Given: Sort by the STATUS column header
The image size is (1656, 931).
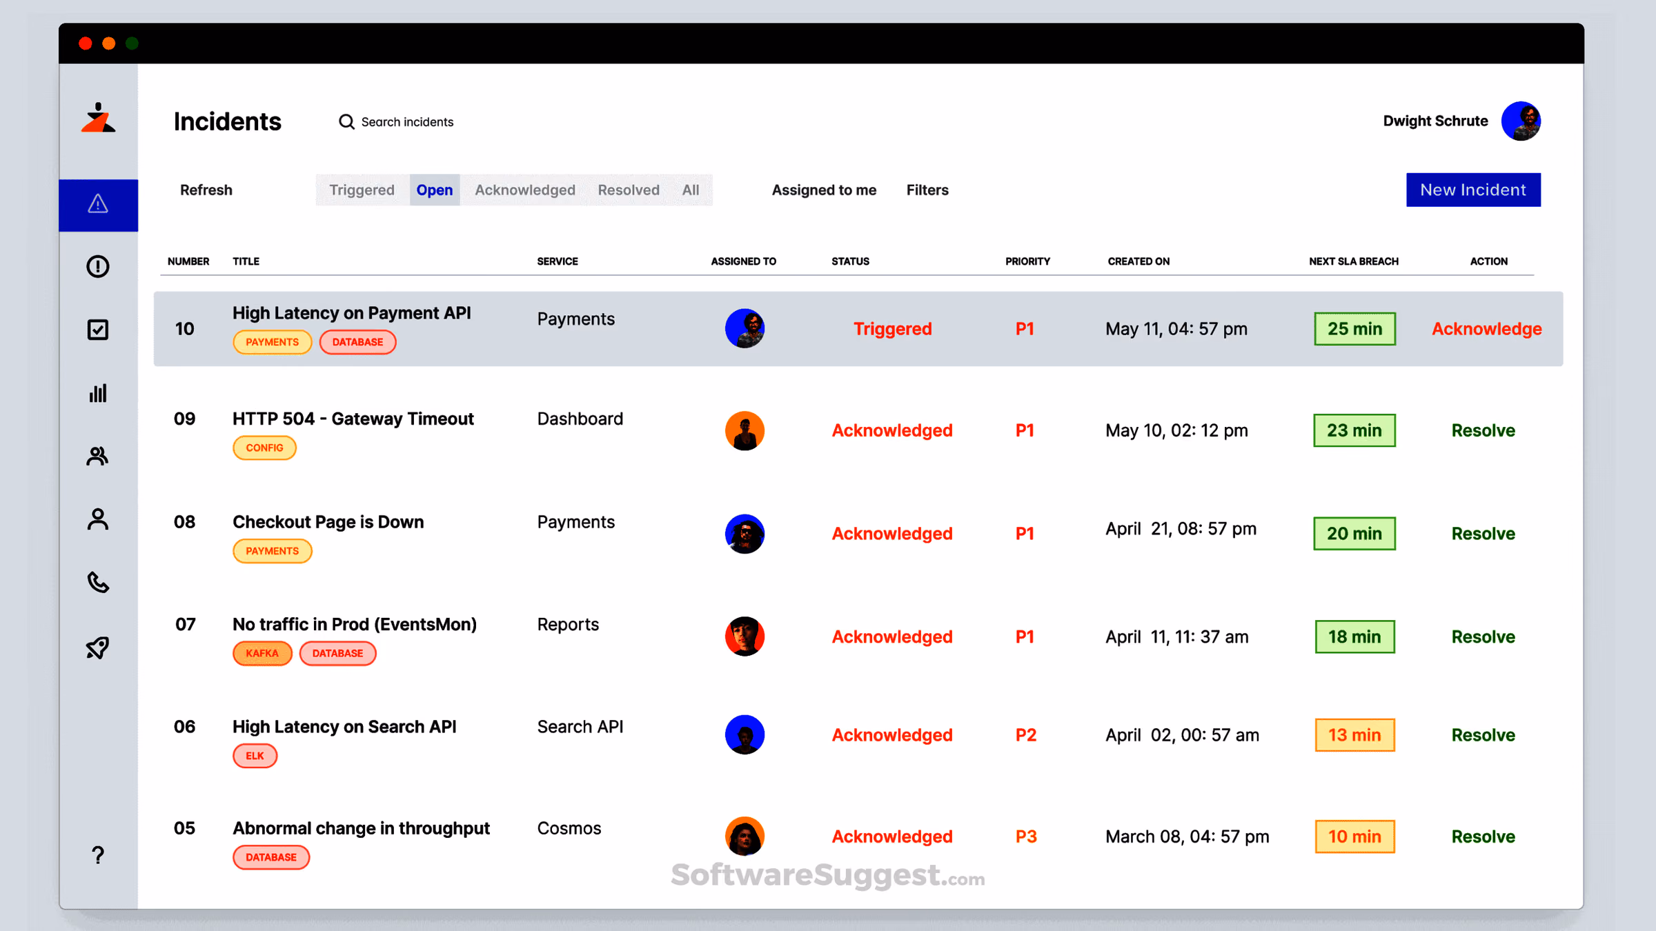Looking at the screenshot, I should pos(850,261).
